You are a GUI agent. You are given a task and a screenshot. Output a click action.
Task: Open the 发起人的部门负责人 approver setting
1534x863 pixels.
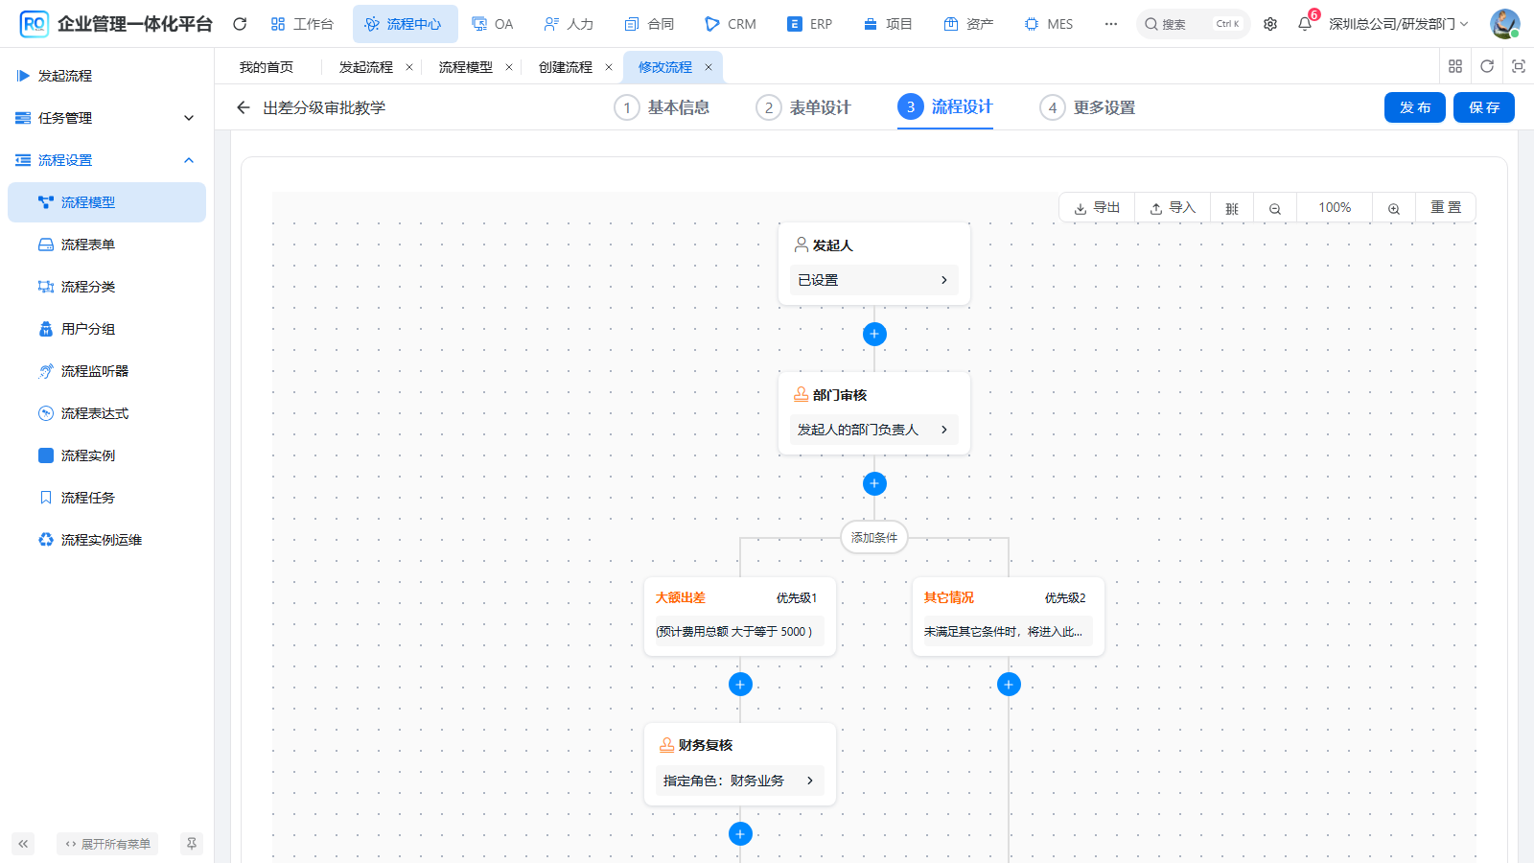click(874, 430)
